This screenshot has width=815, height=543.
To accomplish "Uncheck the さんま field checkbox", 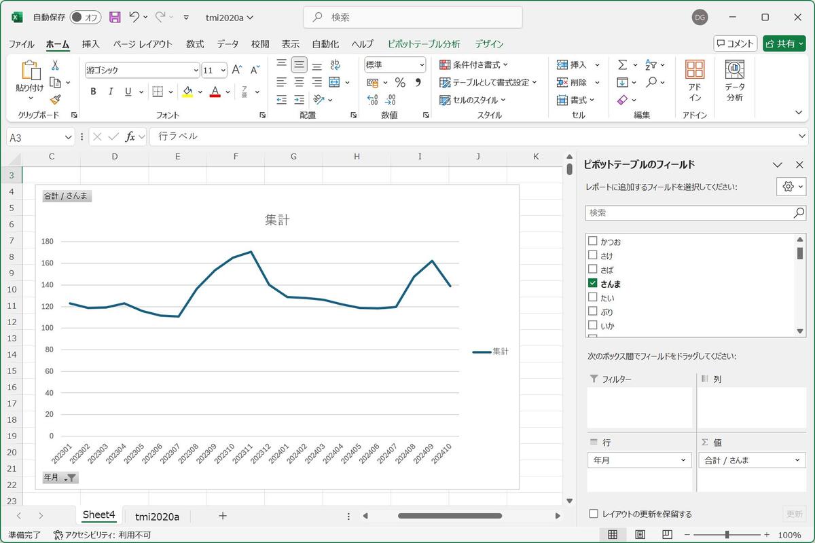I will (x=592, y=283).
